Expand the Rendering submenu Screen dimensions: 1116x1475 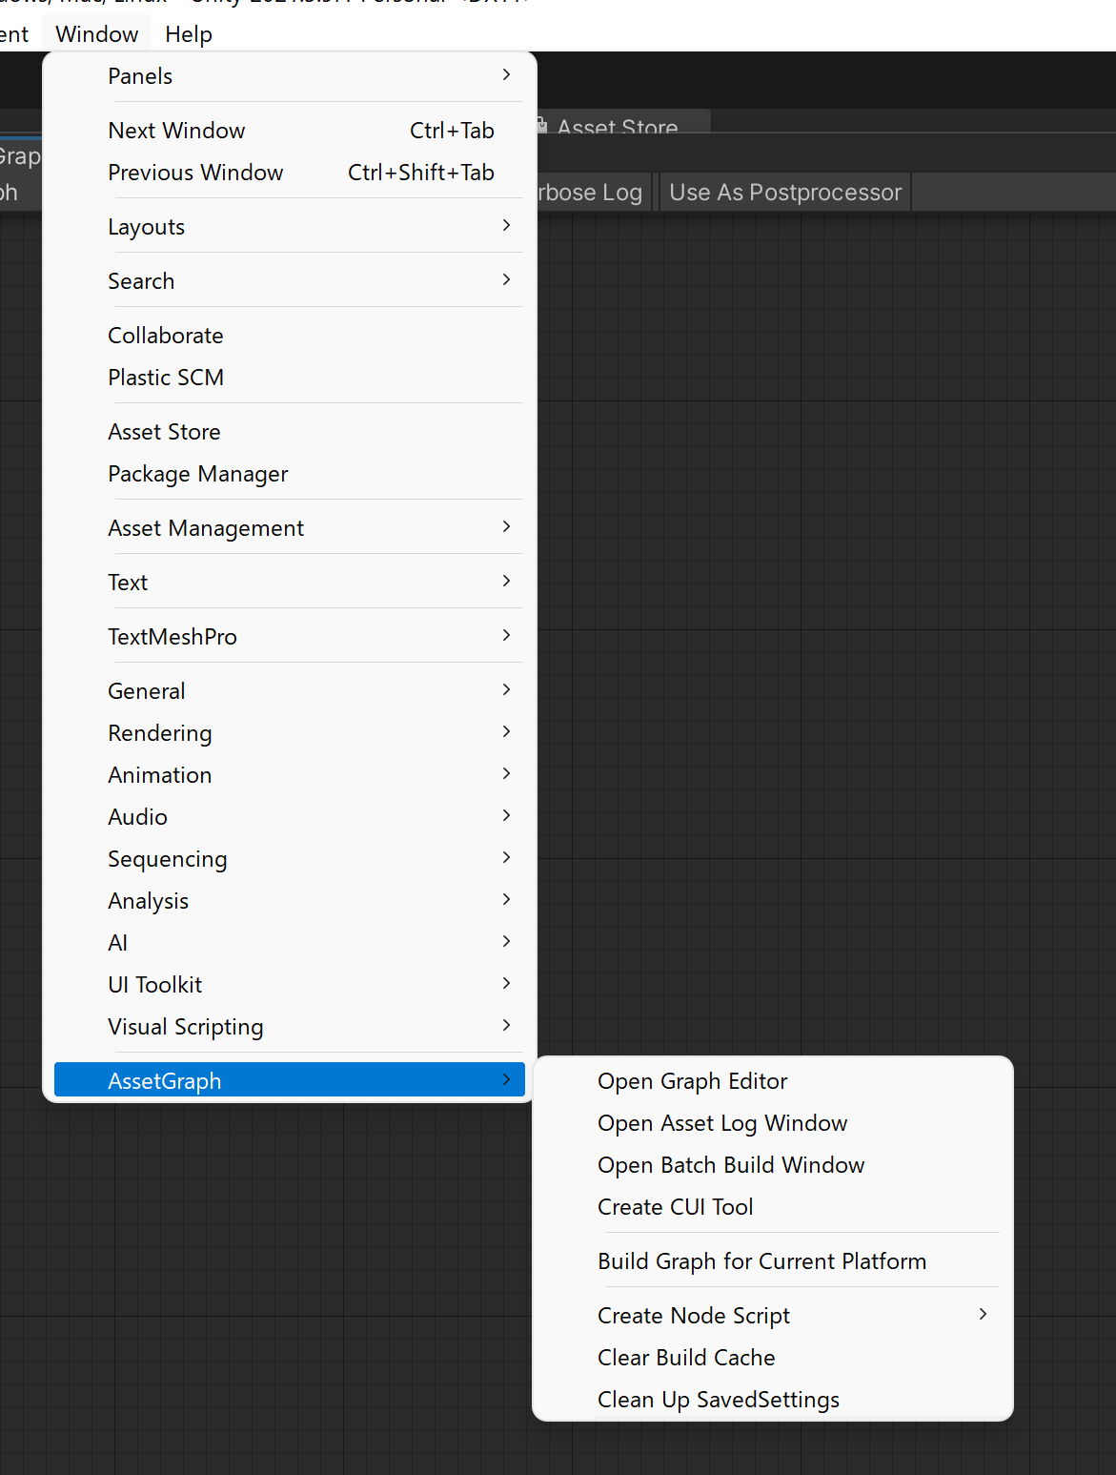coord(290,733)
